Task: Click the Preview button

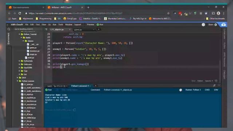Action: [x=90, y=25]
